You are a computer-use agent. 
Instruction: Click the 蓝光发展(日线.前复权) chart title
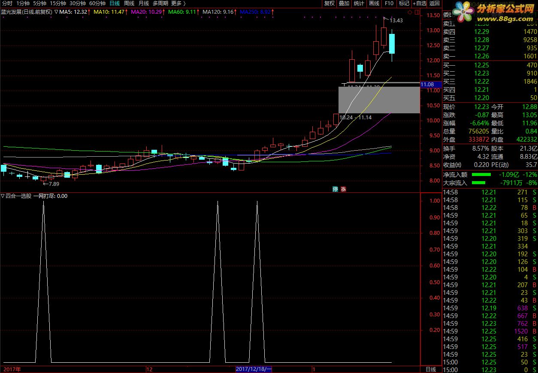[x=26, y=12]
